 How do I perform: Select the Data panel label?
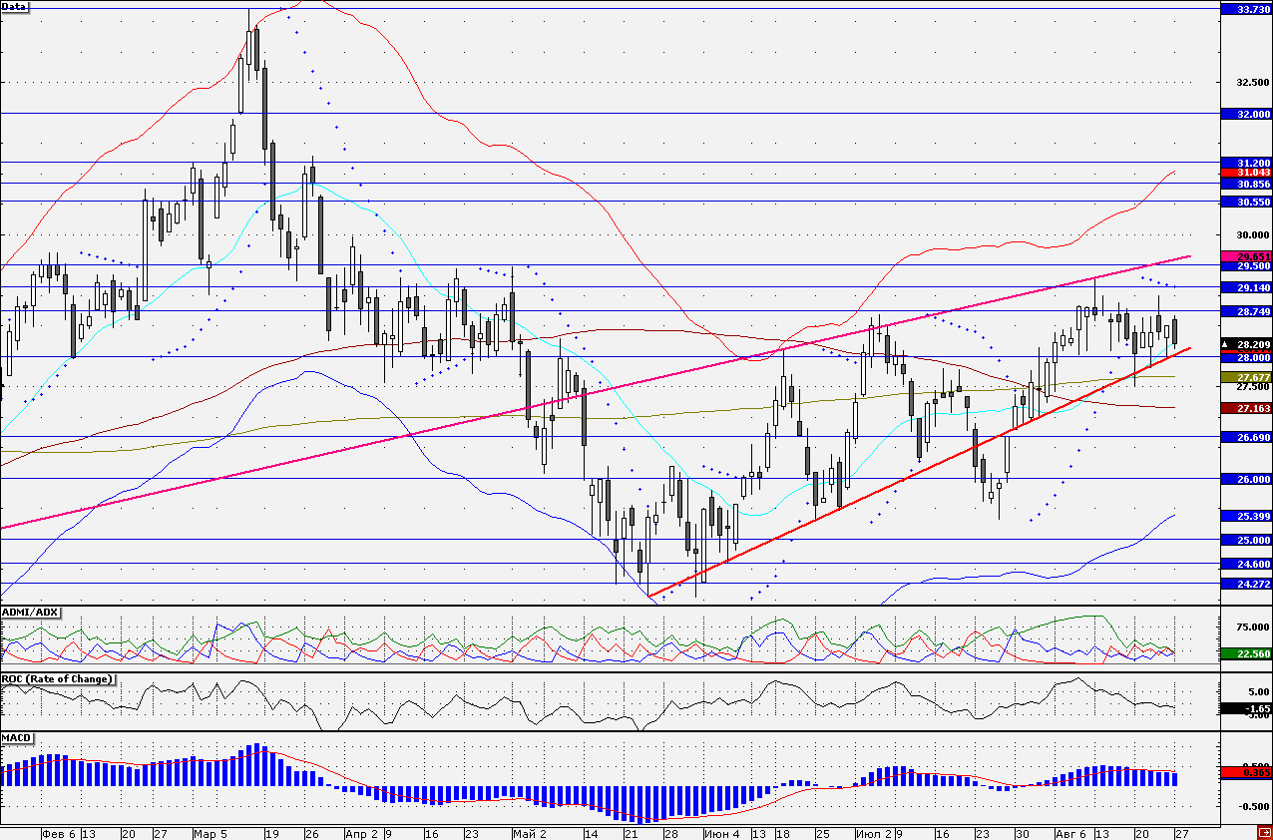point(15,6)
